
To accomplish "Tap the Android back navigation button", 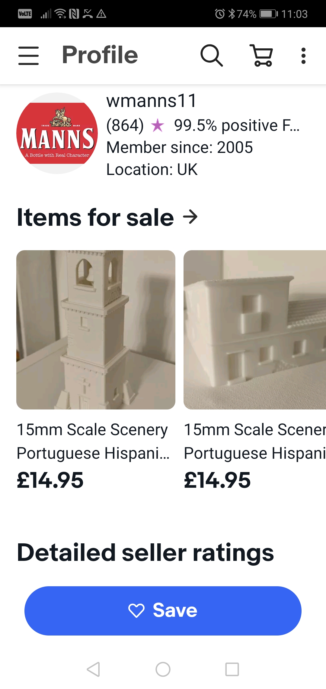I will (x=93, y=669).
